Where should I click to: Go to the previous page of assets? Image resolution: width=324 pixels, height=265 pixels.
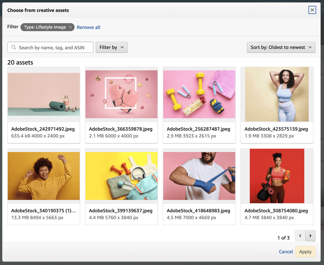point(300,236)
